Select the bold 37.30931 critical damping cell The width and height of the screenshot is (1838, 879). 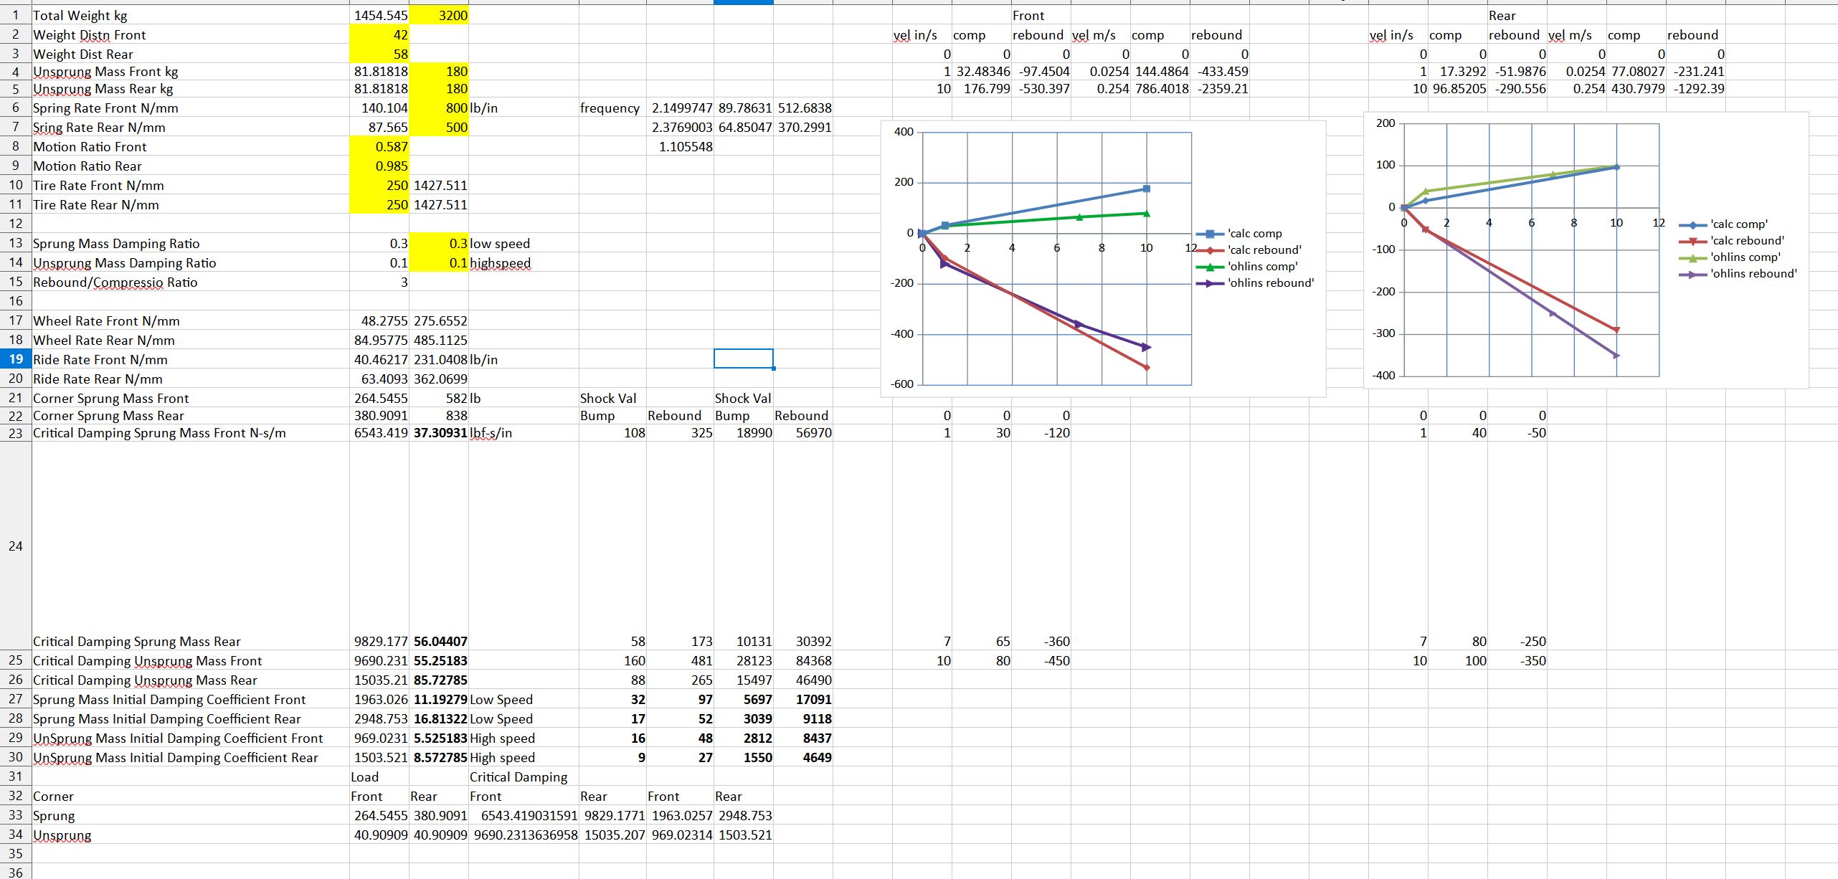[x=439, y=433]
